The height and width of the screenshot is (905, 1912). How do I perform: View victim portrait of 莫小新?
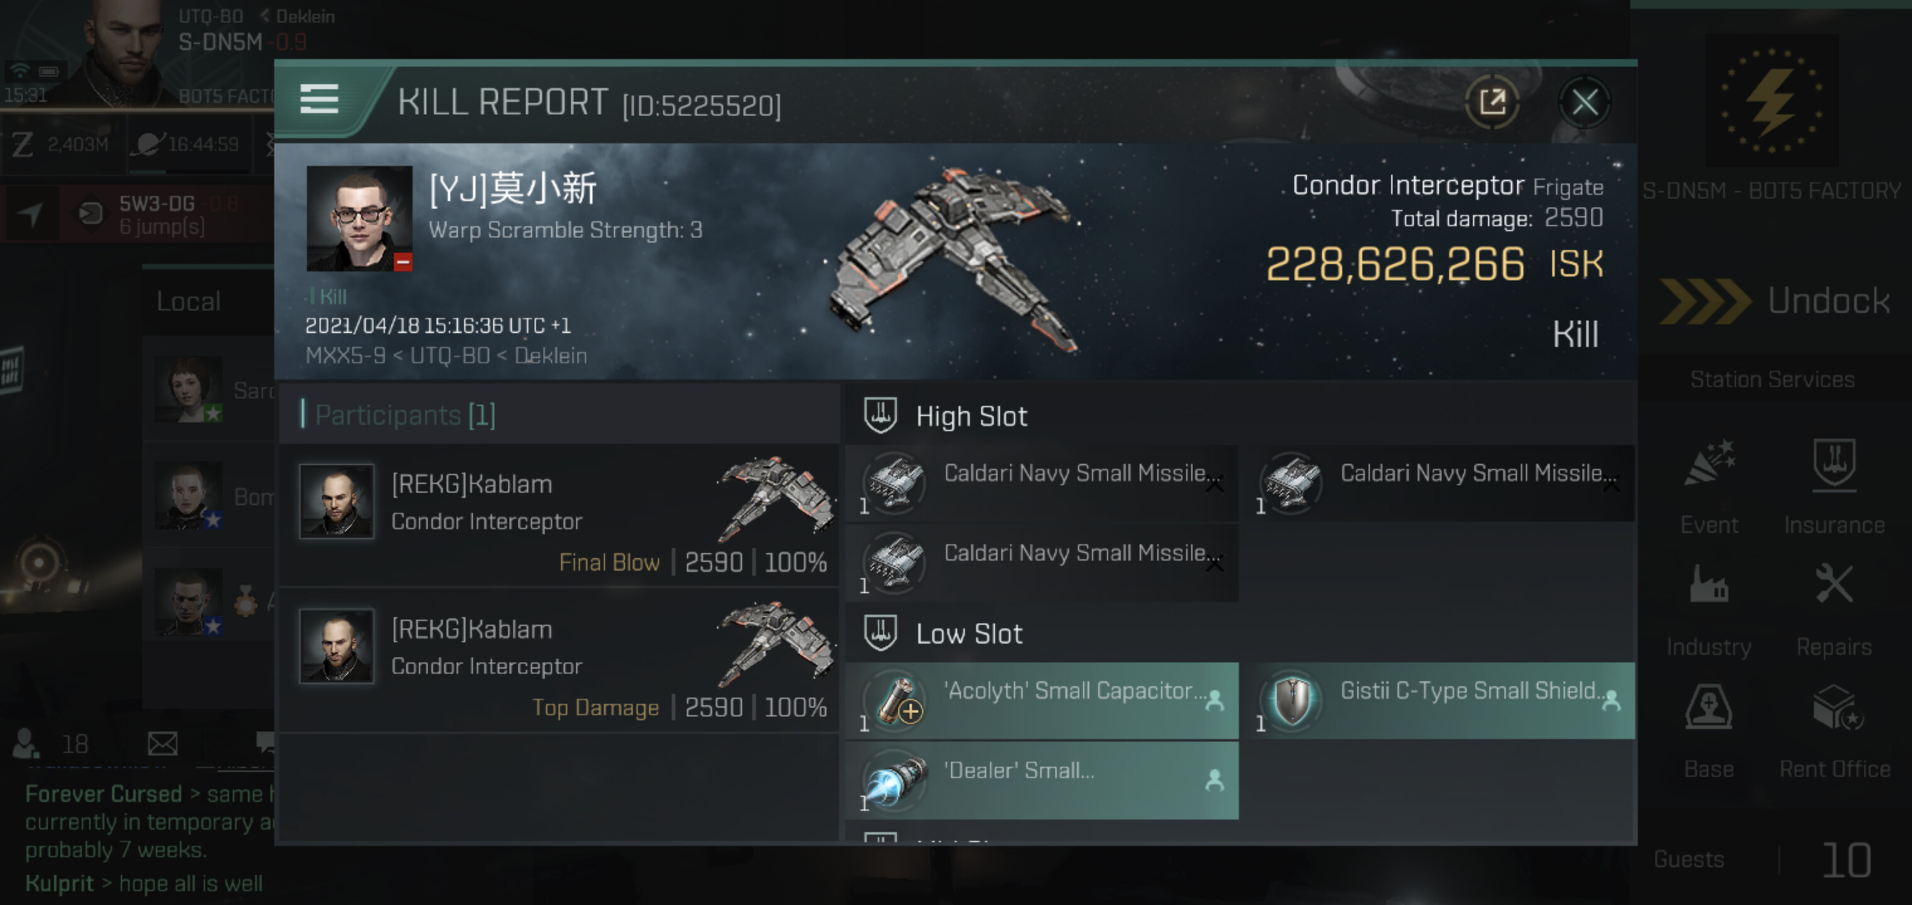click(359, 218)
